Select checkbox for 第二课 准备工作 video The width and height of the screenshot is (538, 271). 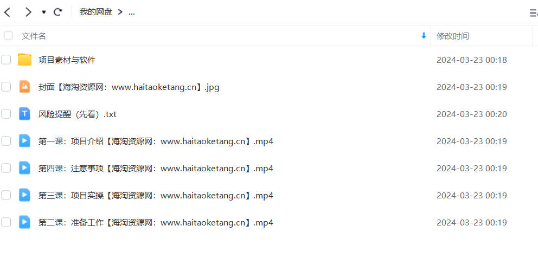[x=6, y=222]
